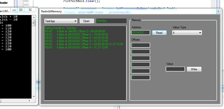The width and height of the screenshot is (224, 109).
Task: Click the last Offsets input box
Action: pos(140,77)
